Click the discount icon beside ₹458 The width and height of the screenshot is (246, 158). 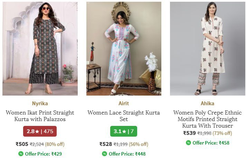pos(188,143)
